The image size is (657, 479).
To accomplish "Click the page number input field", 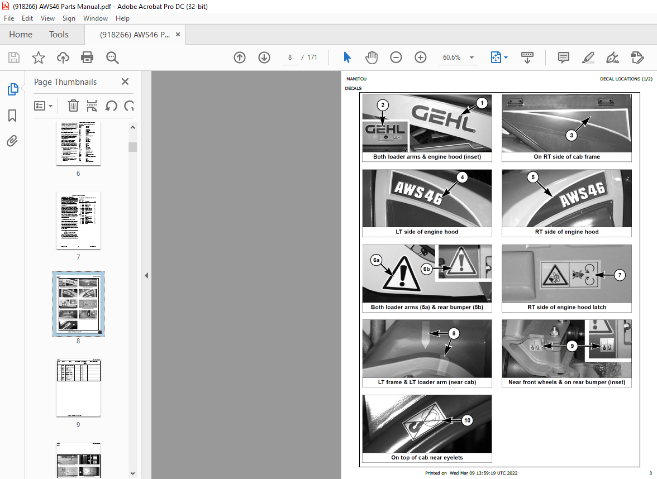I will [x=289, y=58].
